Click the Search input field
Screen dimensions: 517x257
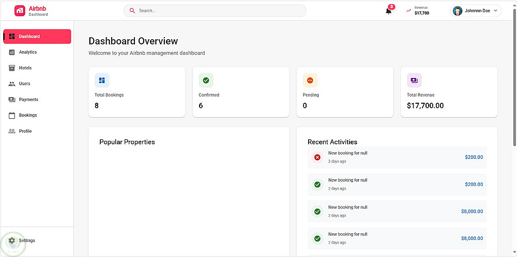click(x=215, y=11)
